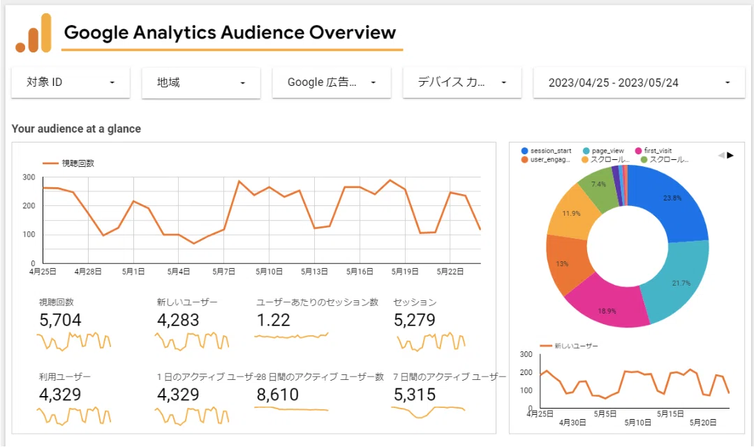Open the 対象 ID dropdown filter

pos(71,82)
